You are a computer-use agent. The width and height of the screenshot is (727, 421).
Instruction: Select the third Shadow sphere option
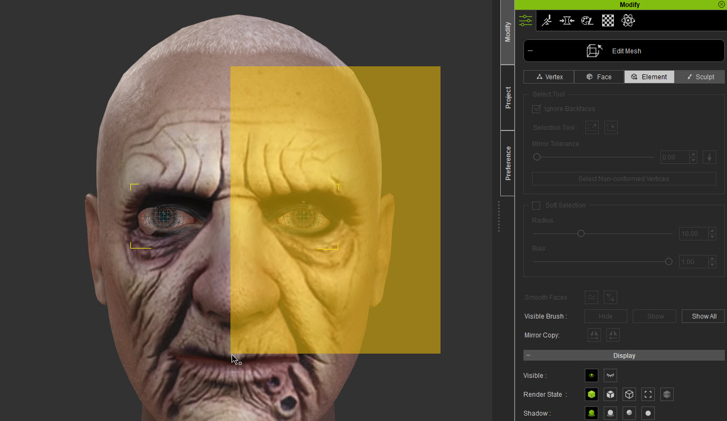click(x=629, y=413)
